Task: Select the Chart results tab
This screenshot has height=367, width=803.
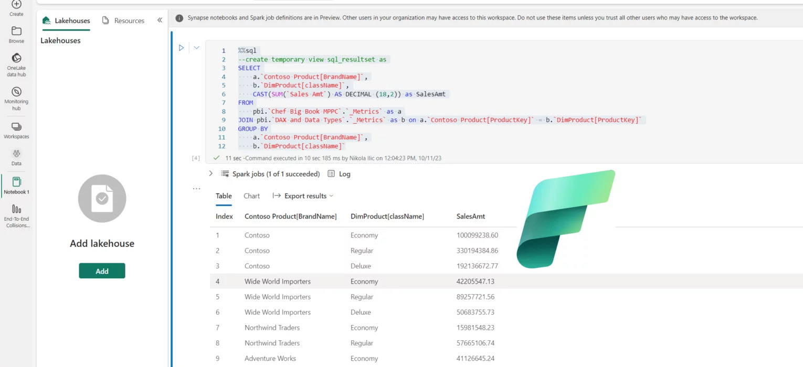Action: 251,196
